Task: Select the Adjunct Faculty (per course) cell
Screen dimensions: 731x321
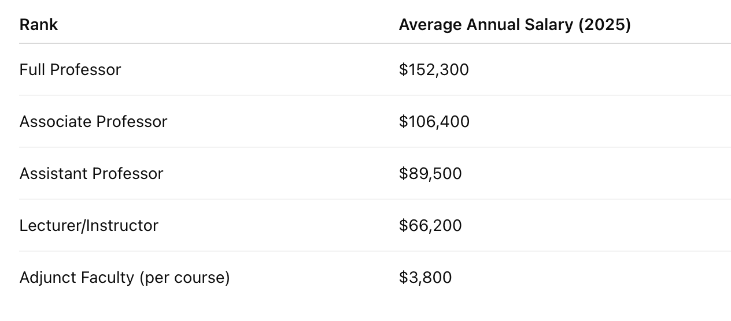Action: click(x=125, y=278)
